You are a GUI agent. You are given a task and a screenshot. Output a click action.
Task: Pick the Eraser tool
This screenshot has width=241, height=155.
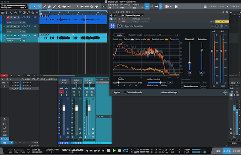tap(49, 7)
